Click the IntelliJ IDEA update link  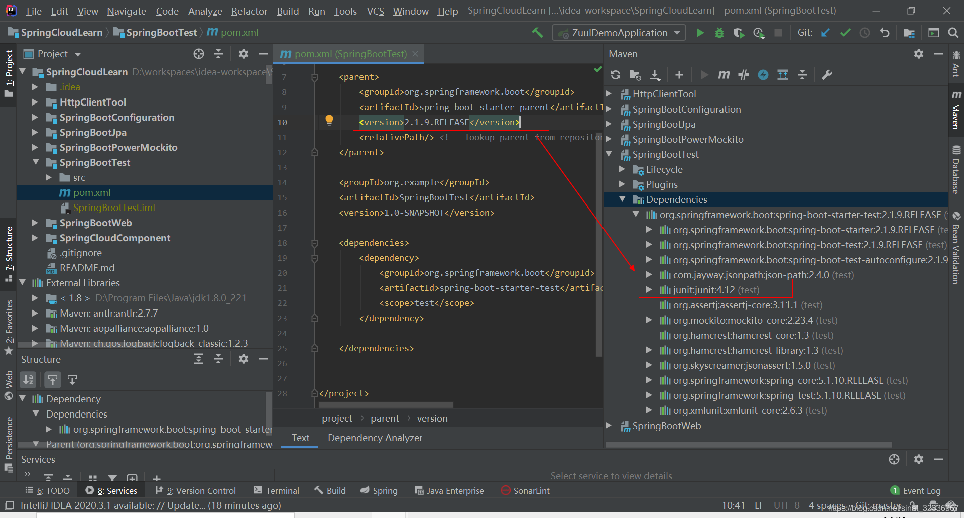pos(151,505)
